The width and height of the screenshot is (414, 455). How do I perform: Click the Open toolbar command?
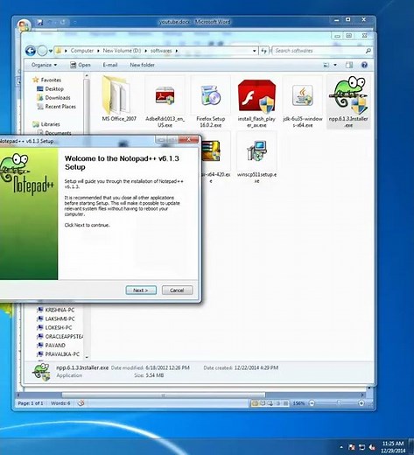(x=81, y=65)
